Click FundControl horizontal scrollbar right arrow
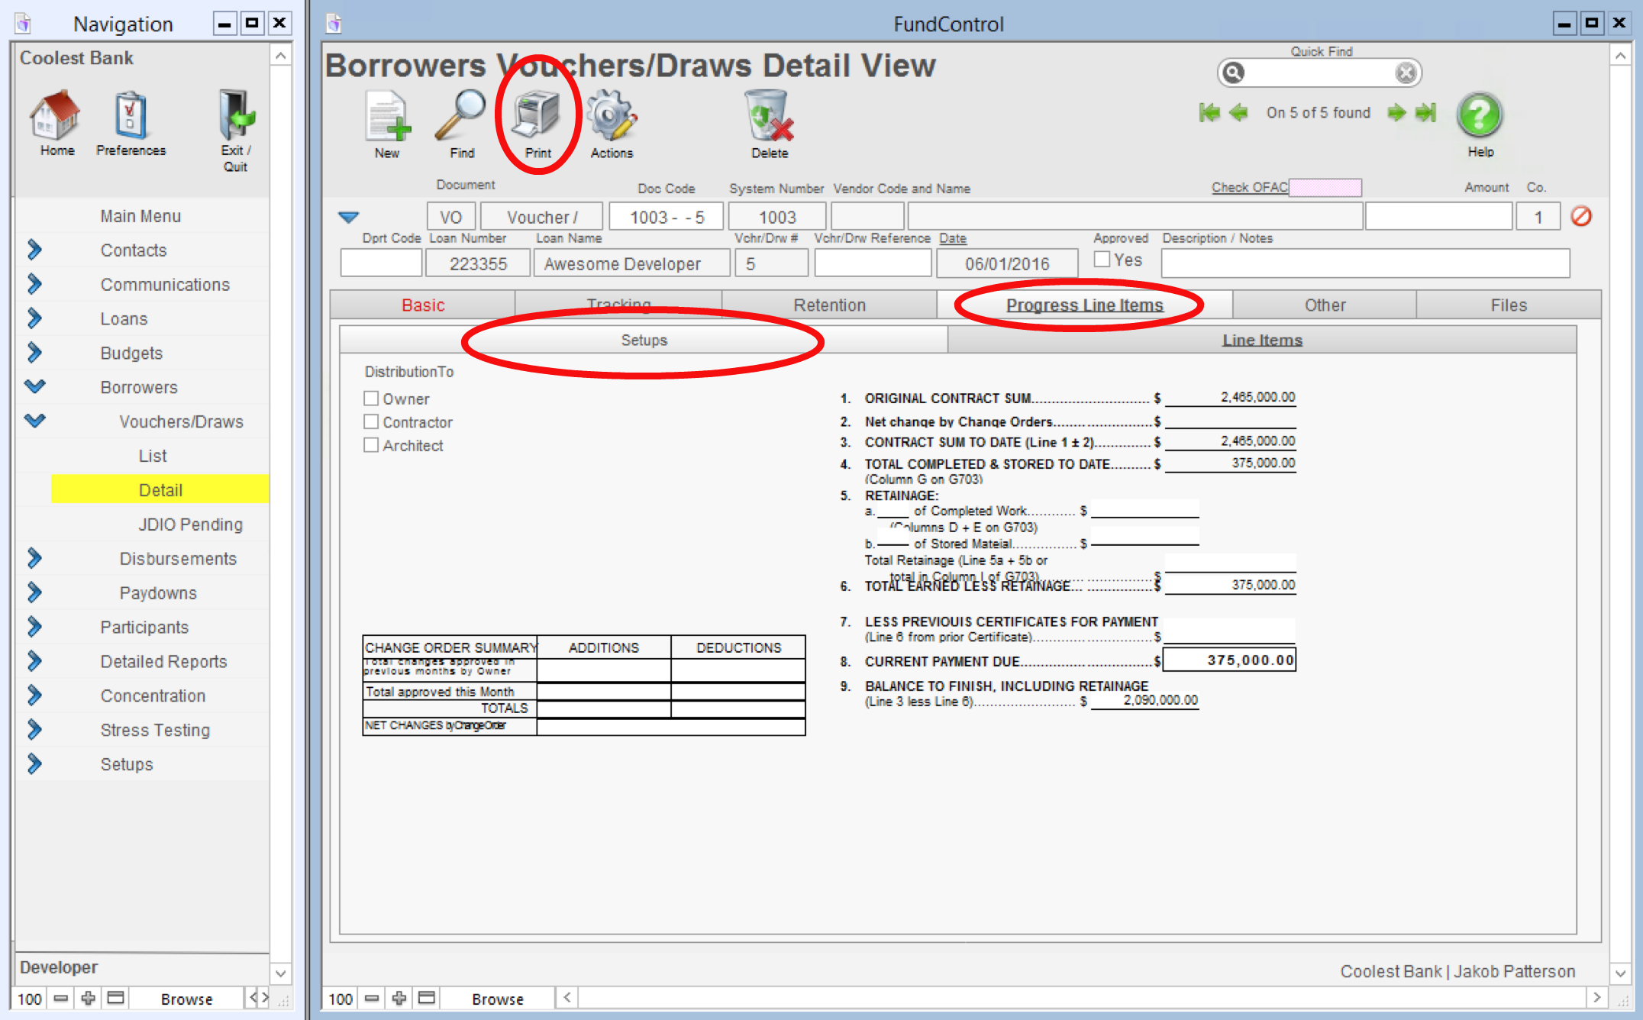 tap(1596, 997)
